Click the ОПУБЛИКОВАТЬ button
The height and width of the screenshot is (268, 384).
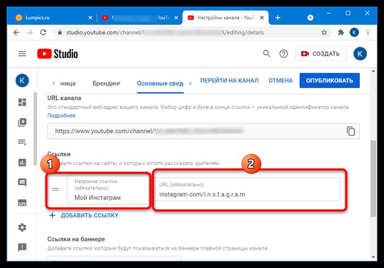click(x=329, y=80)
